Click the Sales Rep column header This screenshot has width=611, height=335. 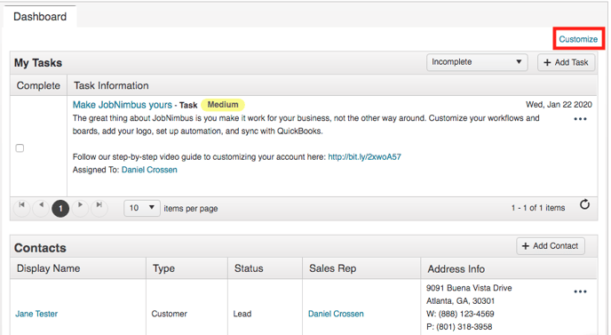click(x=361, y=268)
